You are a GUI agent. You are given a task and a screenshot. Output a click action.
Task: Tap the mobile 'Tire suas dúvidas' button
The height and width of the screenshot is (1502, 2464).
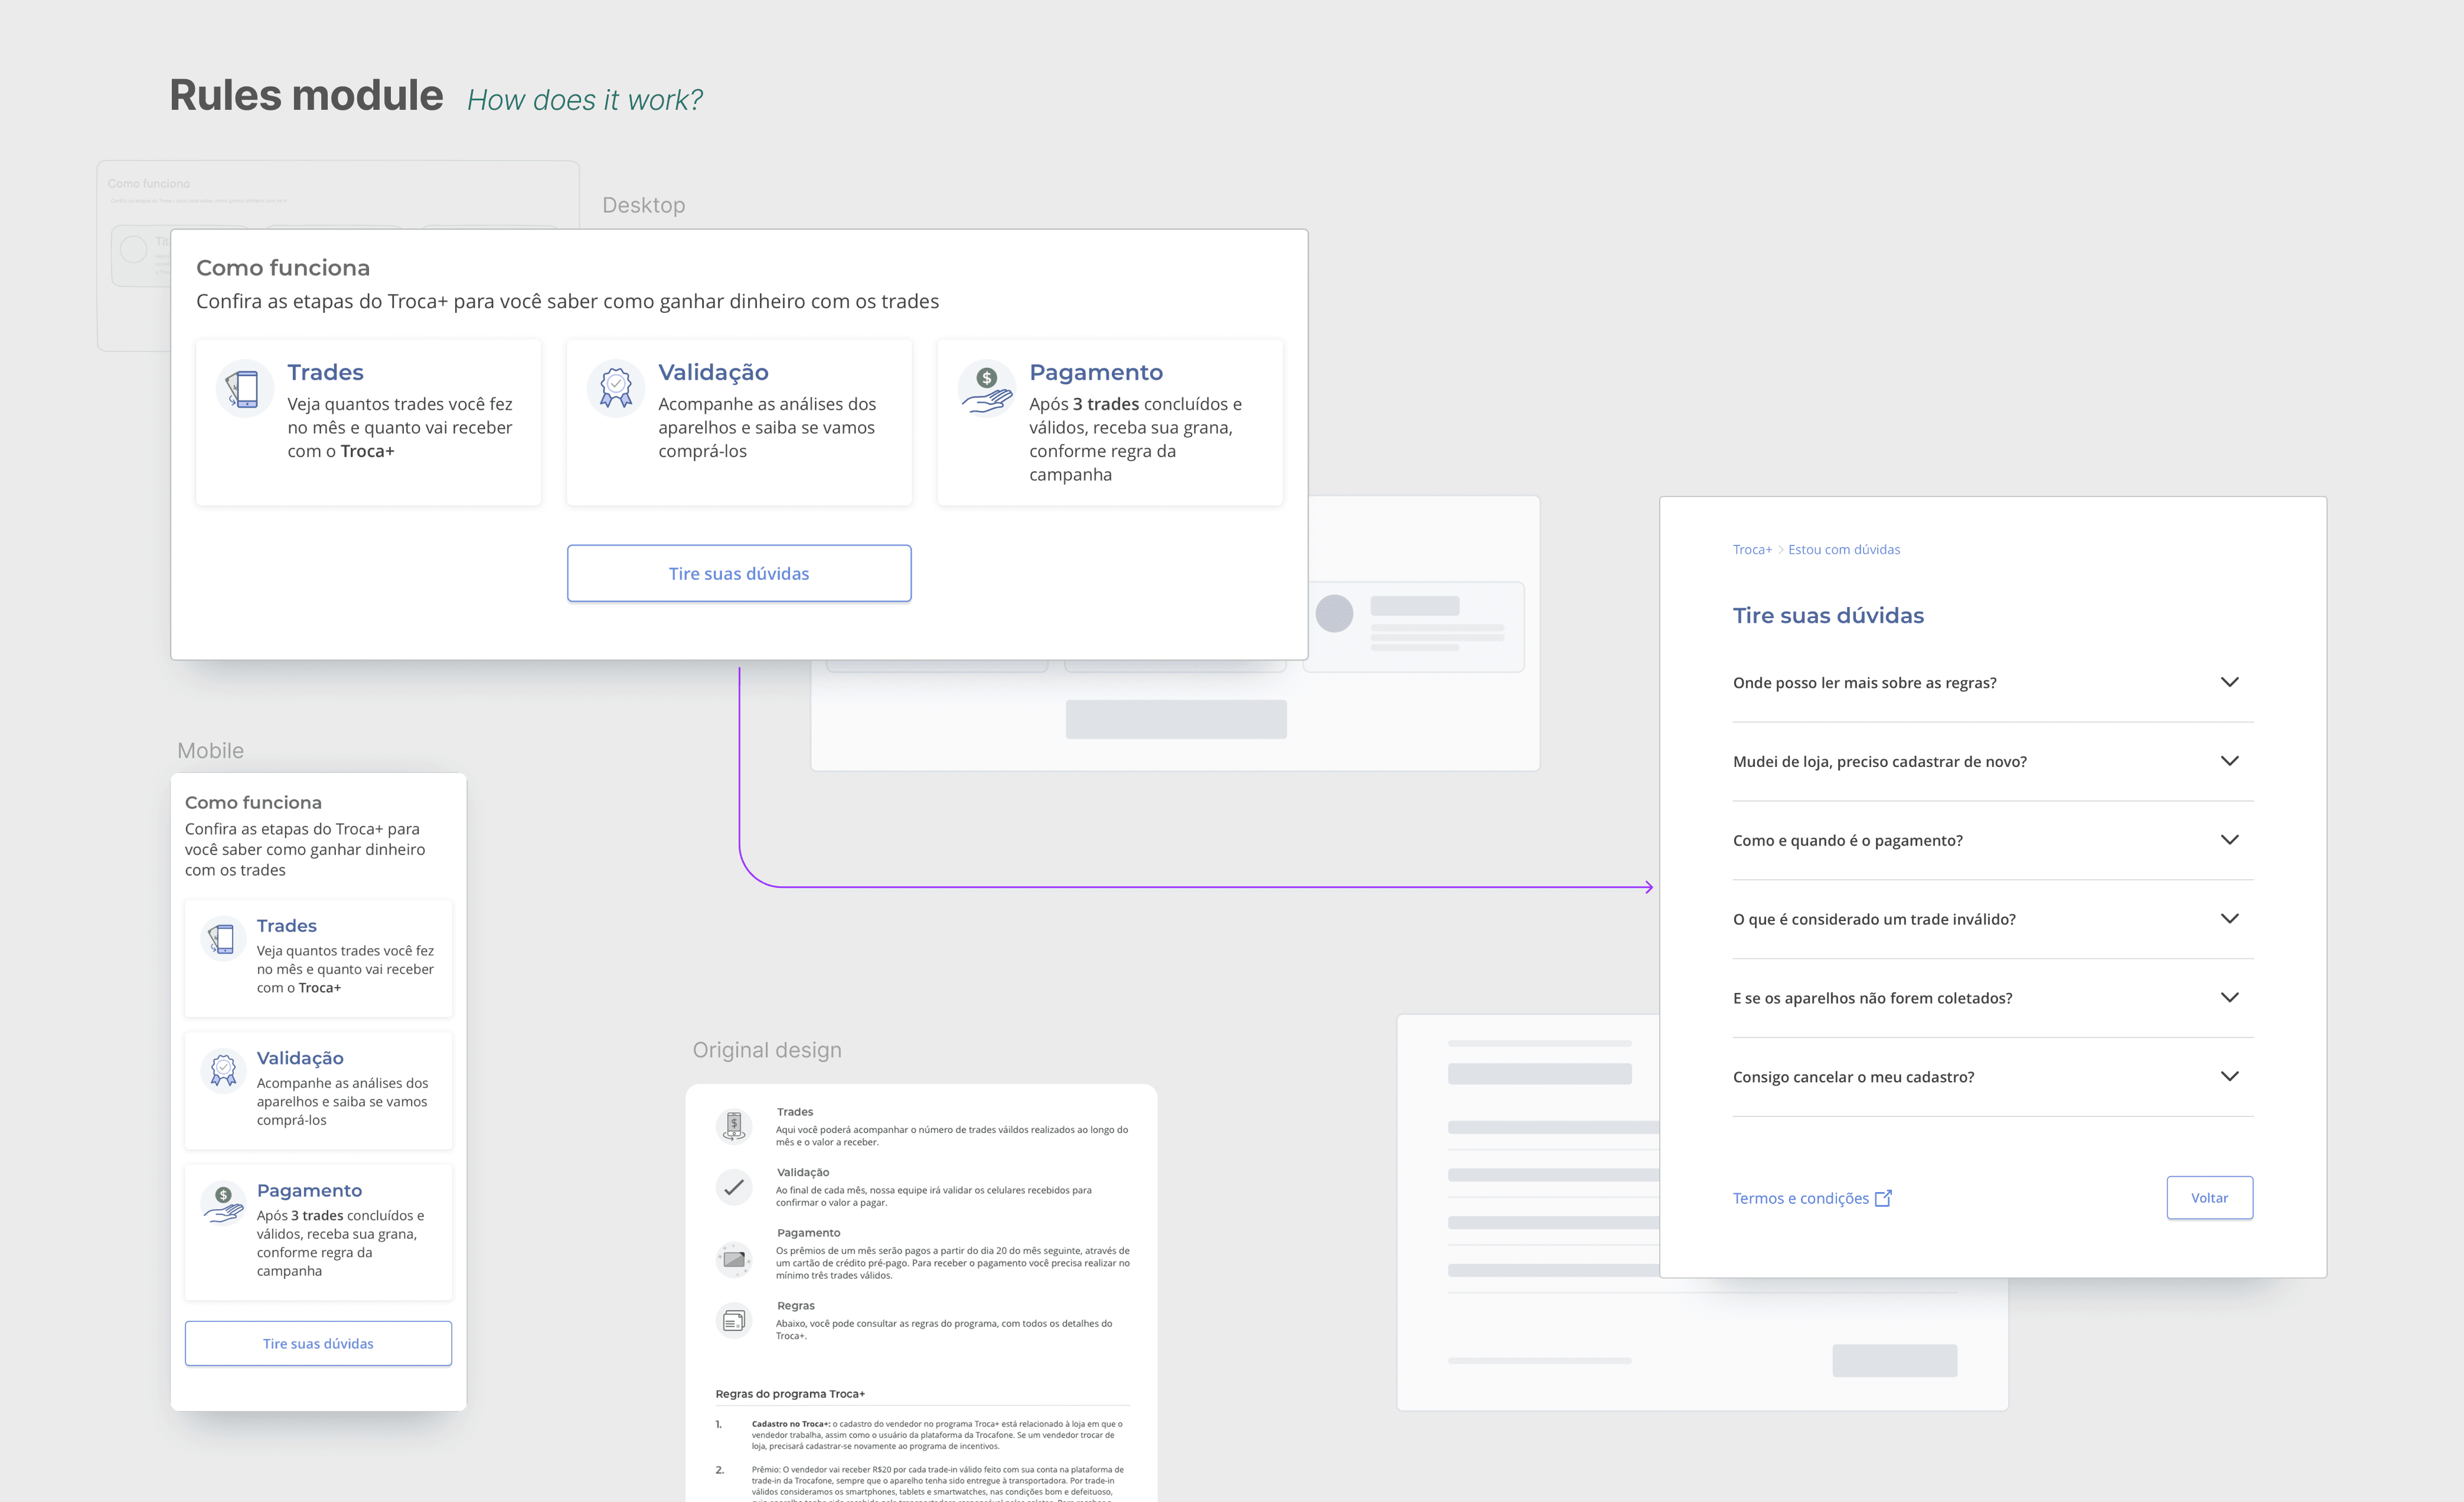[318, 1343]
